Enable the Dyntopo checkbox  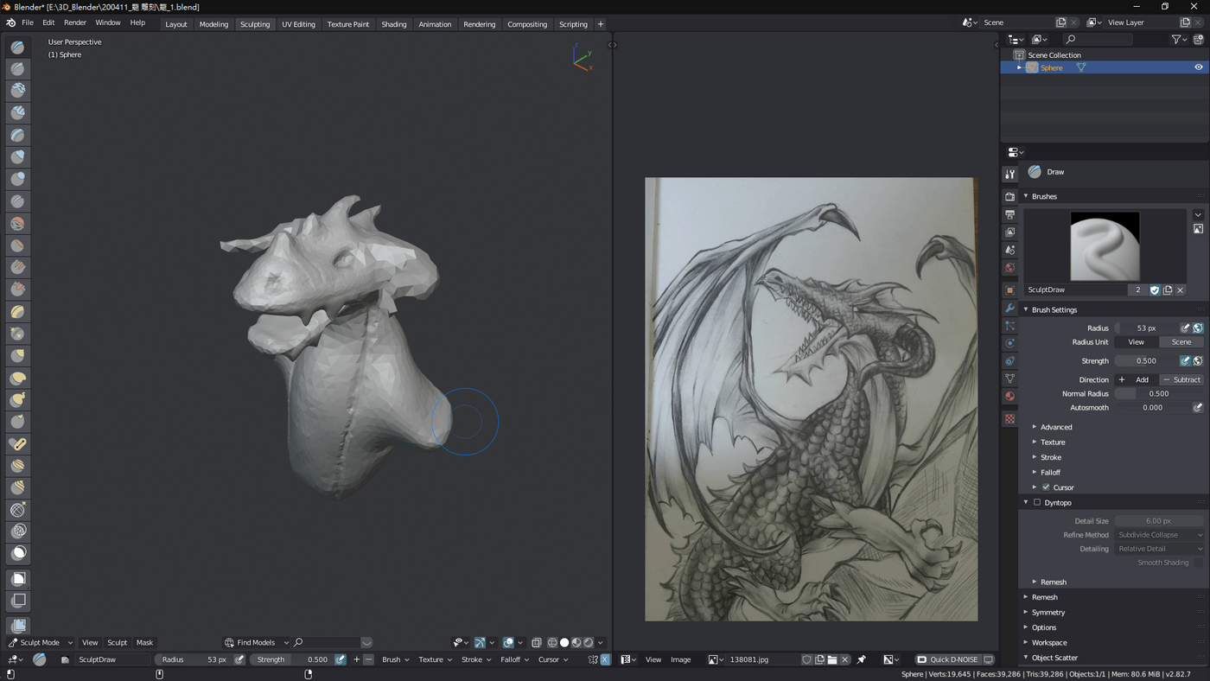pos(1037,502)
